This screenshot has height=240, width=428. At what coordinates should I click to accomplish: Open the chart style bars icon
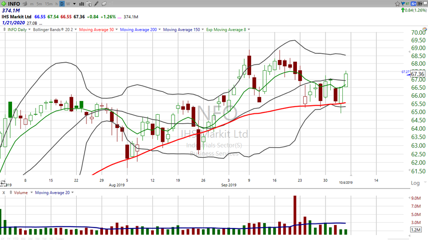click(x=81, y=4)
